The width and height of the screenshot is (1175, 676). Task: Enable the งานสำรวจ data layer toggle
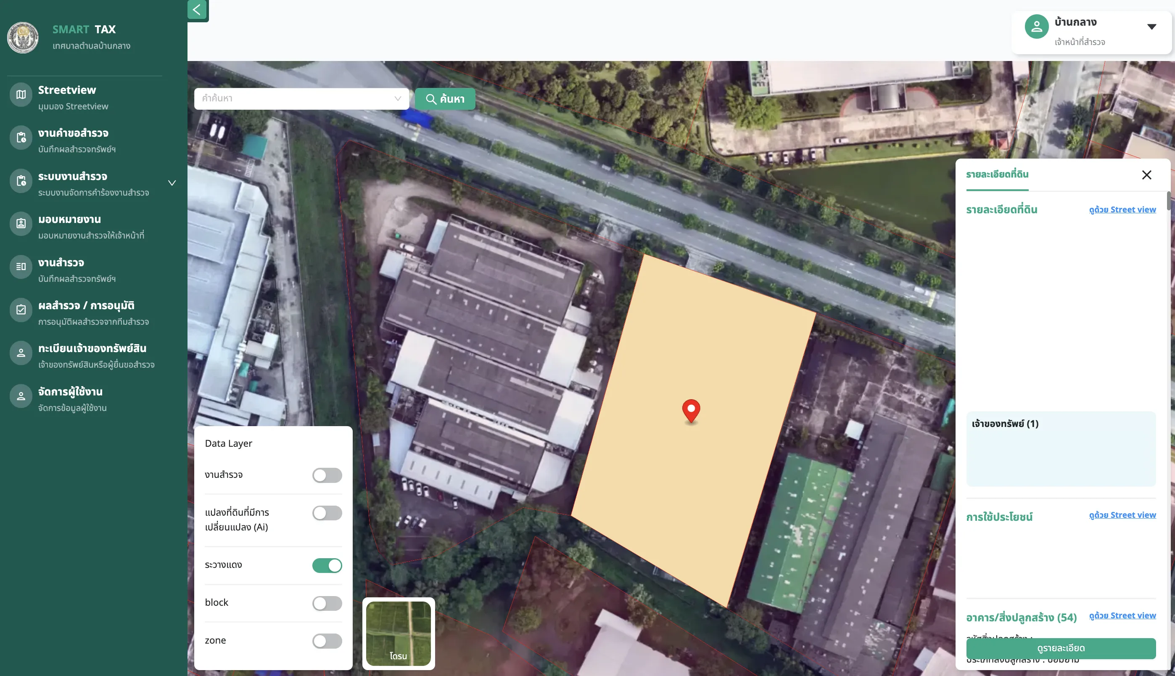(327, 475)
